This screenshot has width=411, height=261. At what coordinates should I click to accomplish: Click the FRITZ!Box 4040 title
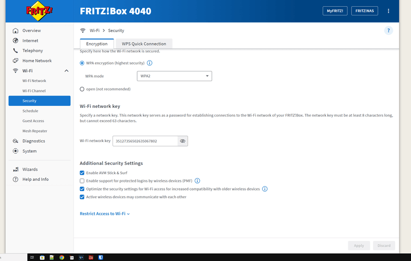coord(116,11)
